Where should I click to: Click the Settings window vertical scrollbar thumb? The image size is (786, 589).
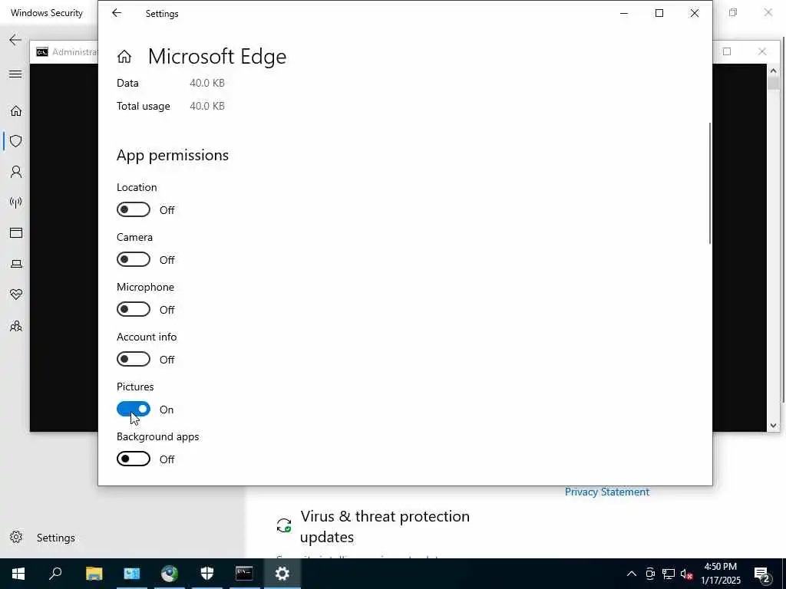[710, 183]
